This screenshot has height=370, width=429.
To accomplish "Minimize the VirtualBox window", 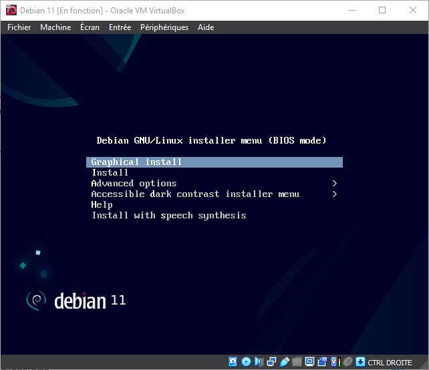I will click(x=352, y=11).
